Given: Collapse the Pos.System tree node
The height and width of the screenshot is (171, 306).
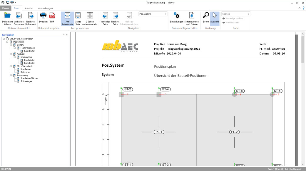Looking at the screenshot, I should pos(7,42).
